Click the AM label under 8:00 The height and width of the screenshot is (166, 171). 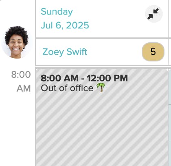[24, 88]
